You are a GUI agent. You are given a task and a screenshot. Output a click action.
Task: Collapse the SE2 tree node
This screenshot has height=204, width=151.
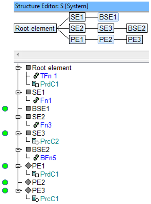[18, 117]
